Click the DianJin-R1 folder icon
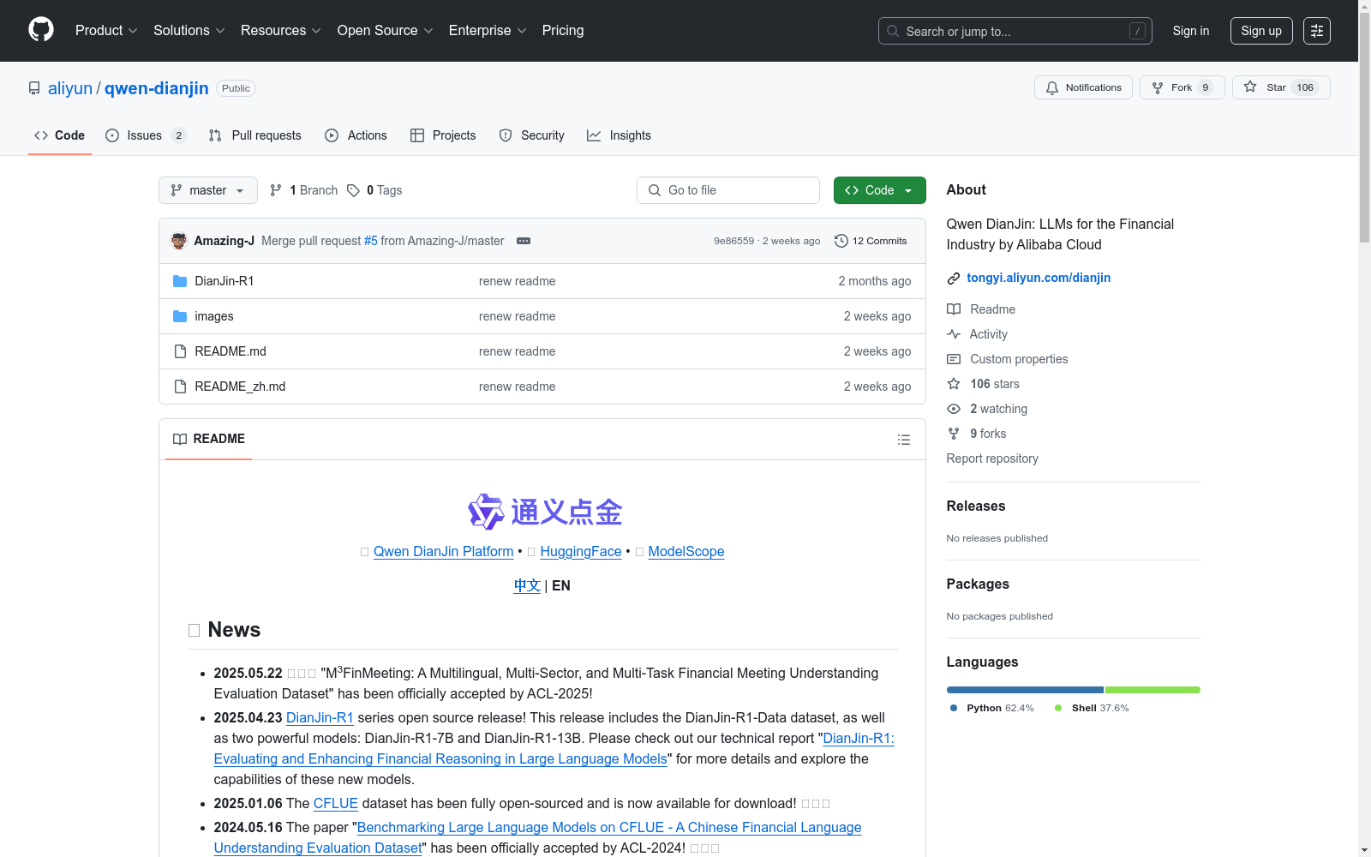The height and width of the screenshot is (857, 1371). pyautogui.click(x=180, y=281)
